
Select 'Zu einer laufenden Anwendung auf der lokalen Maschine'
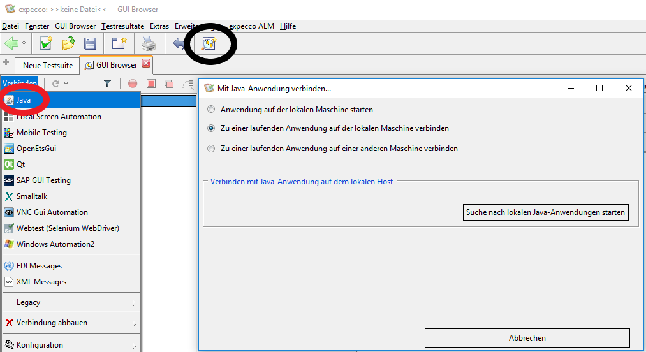point(211,128)
